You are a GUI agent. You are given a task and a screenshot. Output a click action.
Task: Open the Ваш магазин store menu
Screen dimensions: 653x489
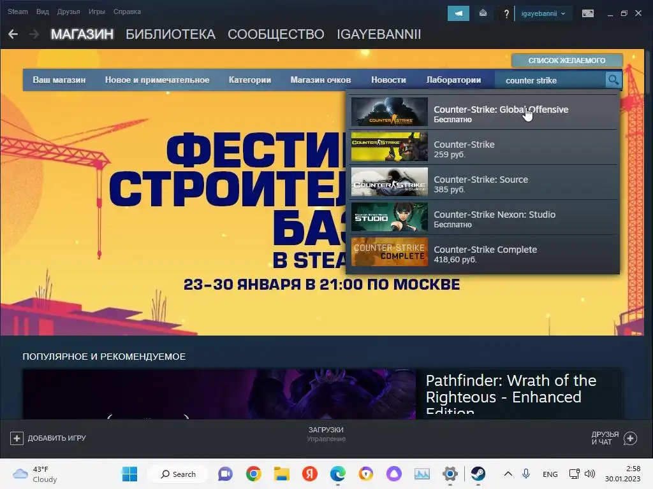click(59, 80)
